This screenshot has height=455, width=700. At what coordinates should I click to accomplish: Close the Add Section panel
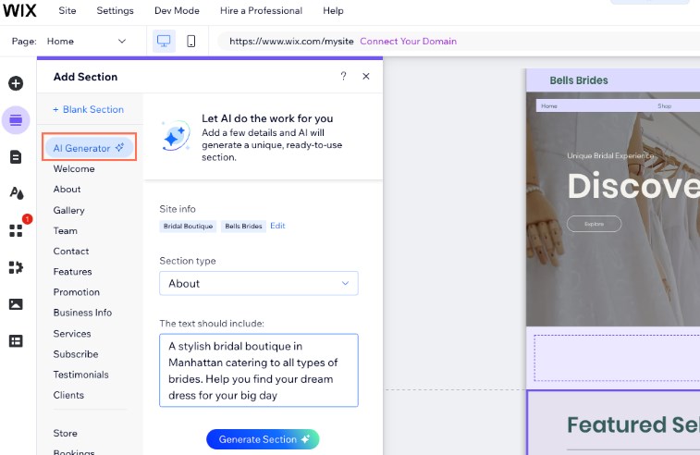coord(366,77)
